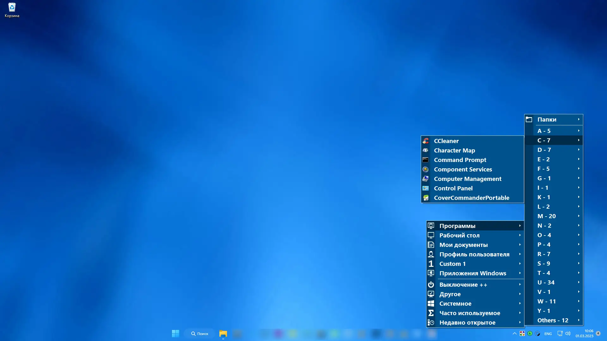The image size is (607, 341).
Task: Click the clock icon beside Недавно открытое
Action: point(431,322)
